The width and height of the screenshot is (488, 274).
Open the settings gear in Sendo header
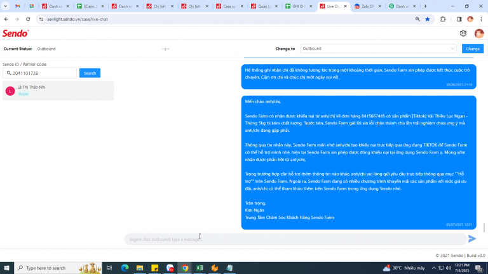coord(463,33)
